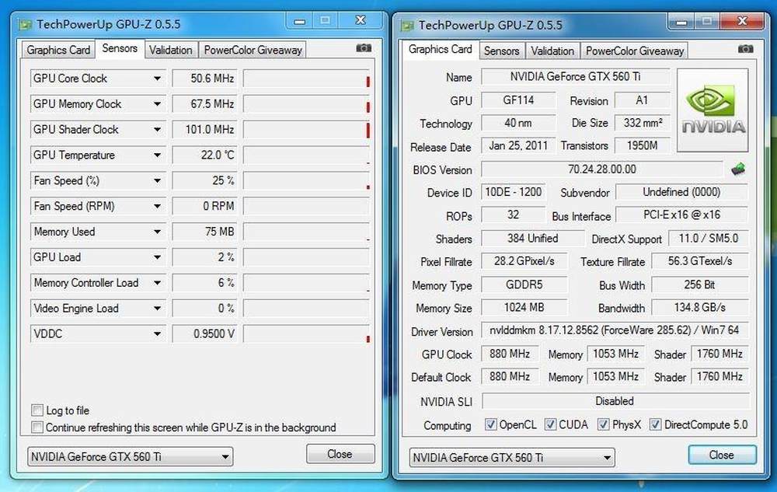777x492 pixels.
Task: Open Validation tab in right window
Action: point(552,51)
